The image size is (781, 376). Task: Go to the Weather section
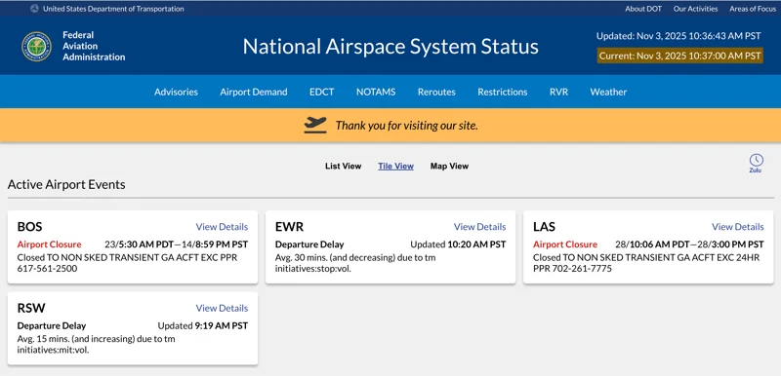(608, 92)
